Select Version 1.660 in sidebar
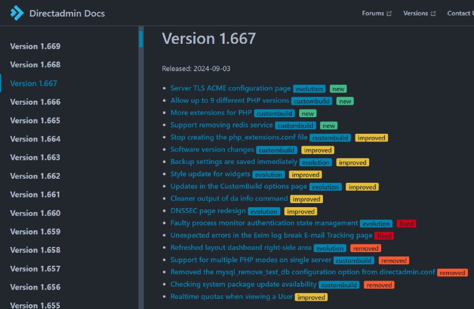The height and width of the screenshot is (309, 474). (35, 213)
